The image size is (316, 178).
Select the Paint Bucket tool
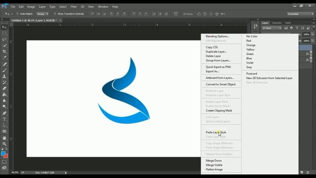click(x=4, y=94)
